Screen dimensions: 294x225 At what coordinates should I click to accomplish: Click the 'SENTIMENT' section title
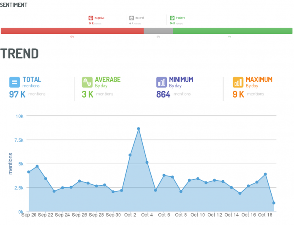coord(14,5)
